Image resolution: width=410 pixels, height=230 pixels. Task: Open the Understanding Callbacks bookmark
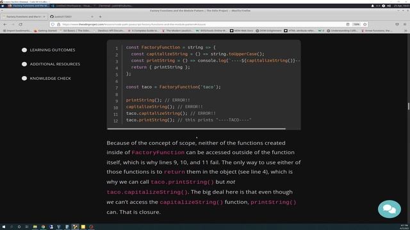point(343,31)
